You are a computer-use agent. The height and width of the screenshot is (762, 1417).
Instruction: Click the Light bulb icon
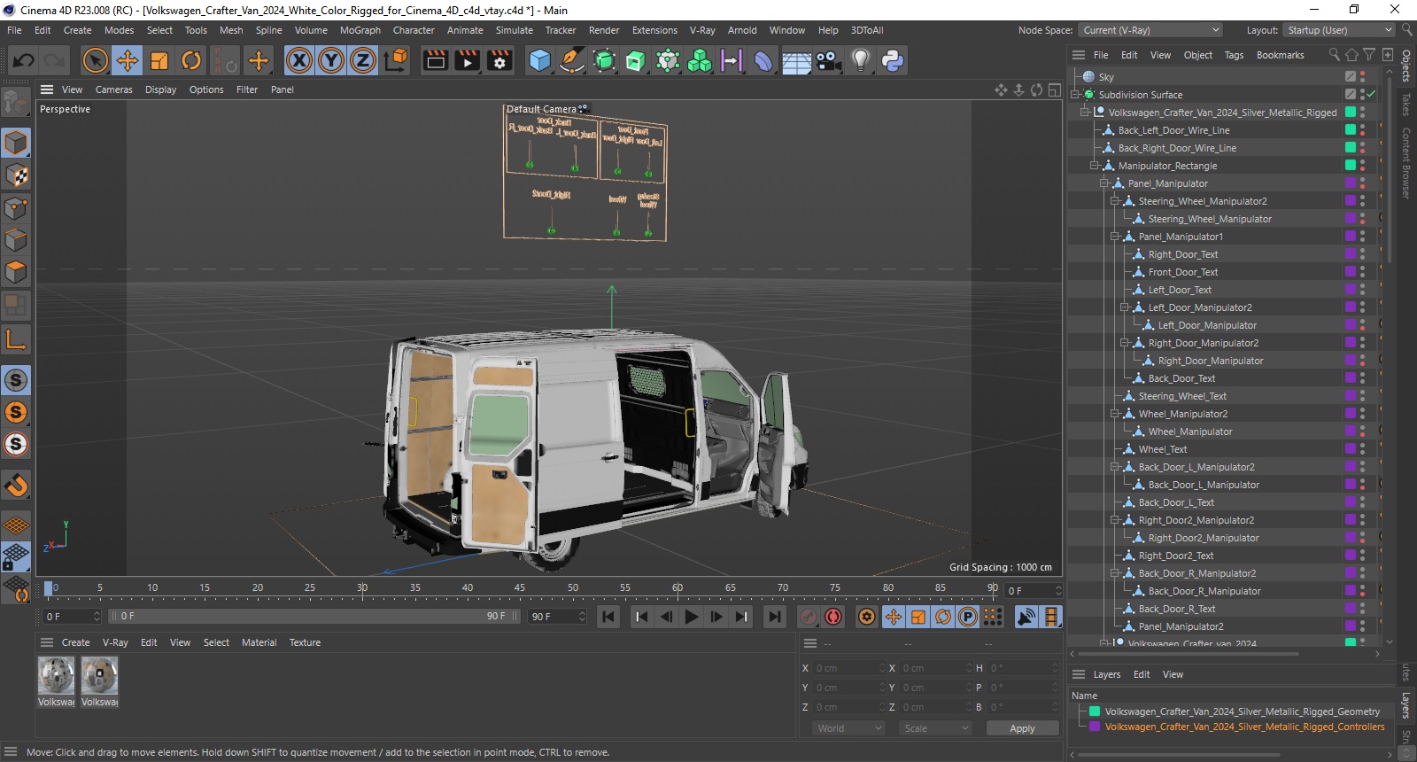pyautogui.click(x=860, y=60)
